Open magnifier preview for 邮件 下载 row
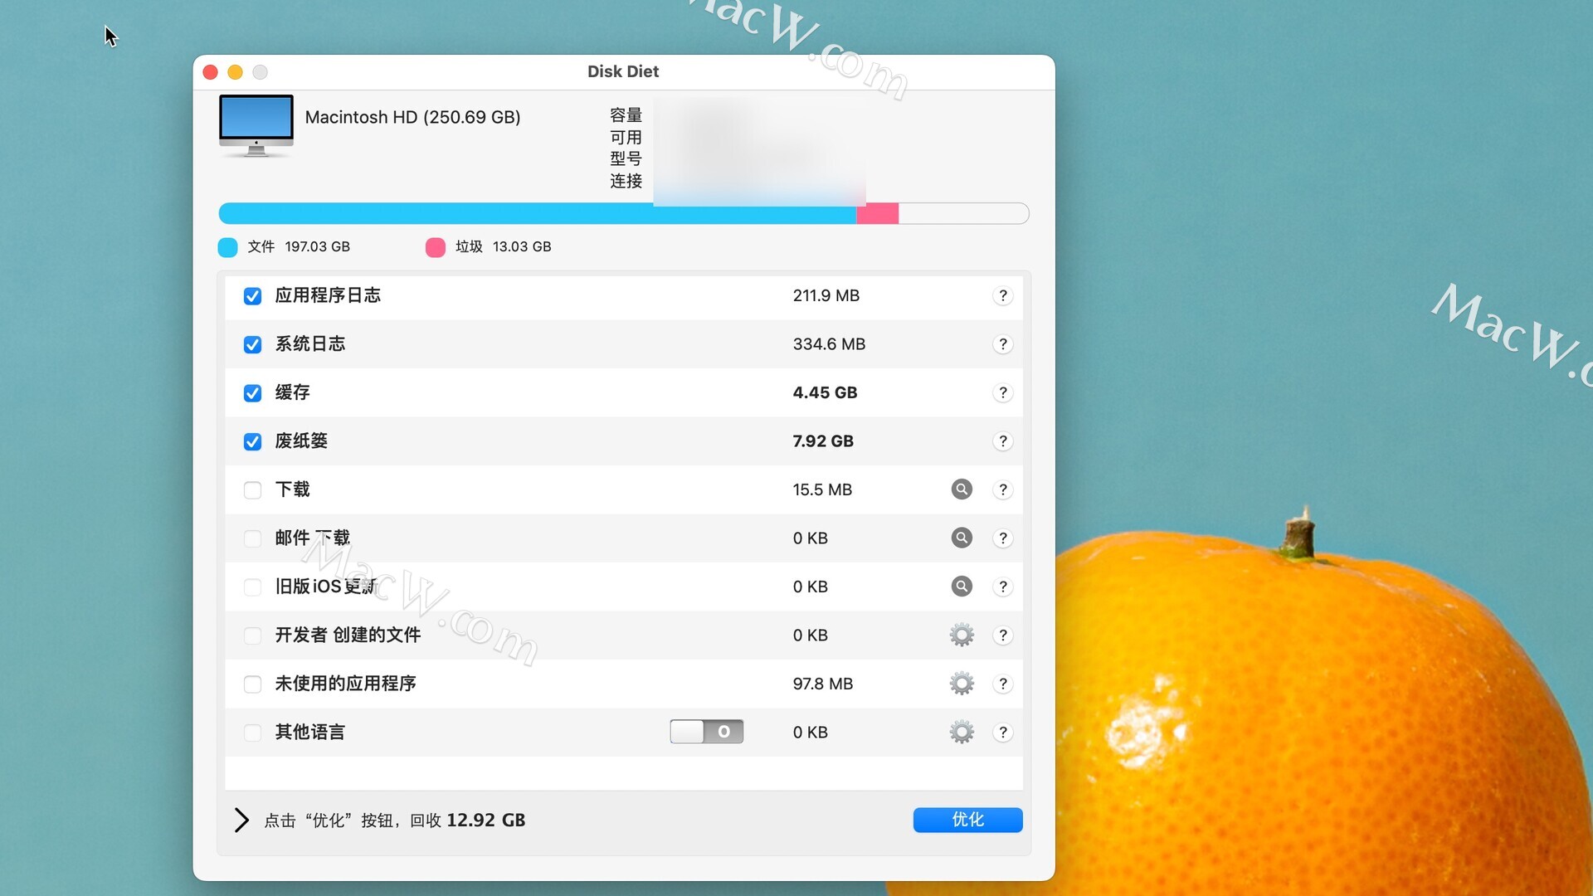The width and height of the screenshot is (1593, 896). point(962,538)
